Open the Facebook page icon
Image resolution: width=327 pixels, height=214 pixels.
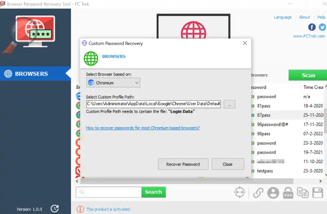(312, 27)
